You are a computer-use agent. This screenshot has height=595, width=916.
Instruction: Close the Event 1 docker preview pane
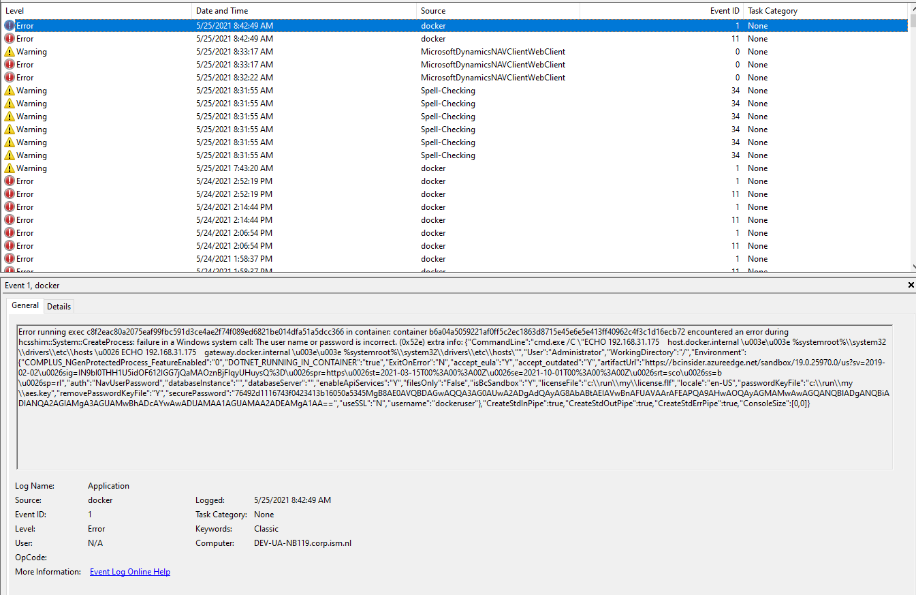point(911,285)
